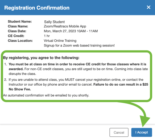Click the name Sally Student
Image resolution: width=155 pixels, height=140 pixels.
54,22
